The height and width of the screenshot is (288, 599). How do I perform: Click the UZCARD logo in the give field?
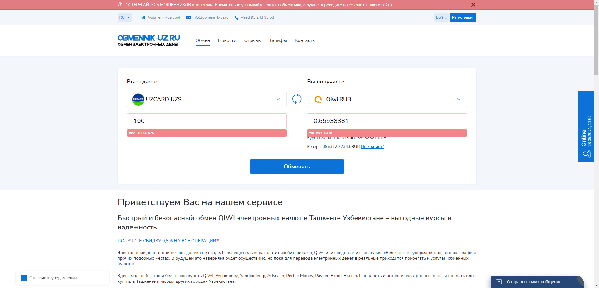138,99
